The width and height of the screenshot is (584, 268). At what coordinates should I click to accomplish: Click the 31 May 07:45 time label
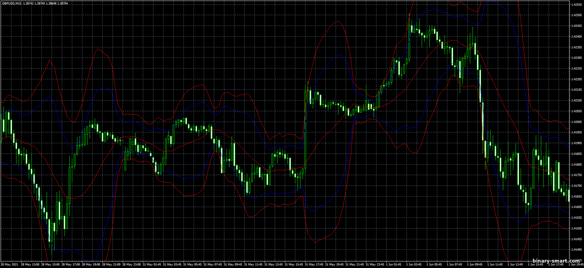pyautogui.click(x=212, y=264)
